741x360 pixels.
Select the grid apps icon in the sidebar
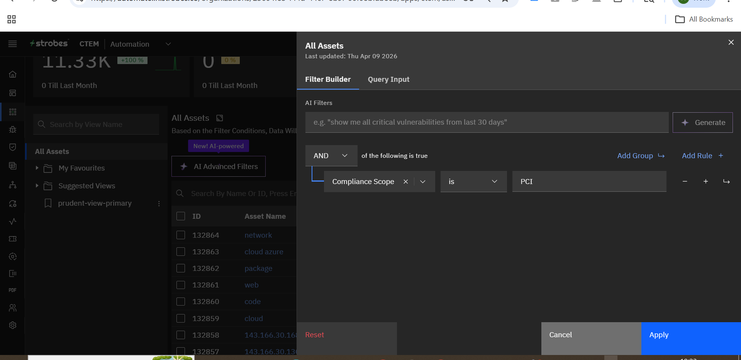coord(13,112)
